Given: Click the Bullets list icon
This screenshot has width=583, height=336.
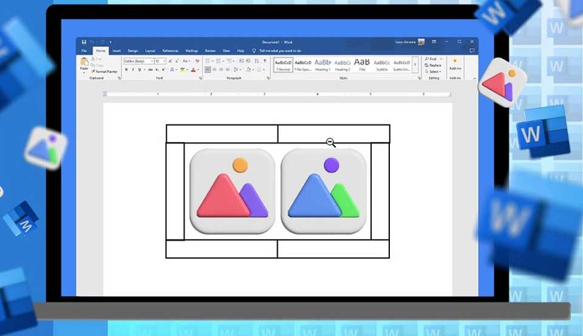Looking at the screenshot, I should coord(208,61).
